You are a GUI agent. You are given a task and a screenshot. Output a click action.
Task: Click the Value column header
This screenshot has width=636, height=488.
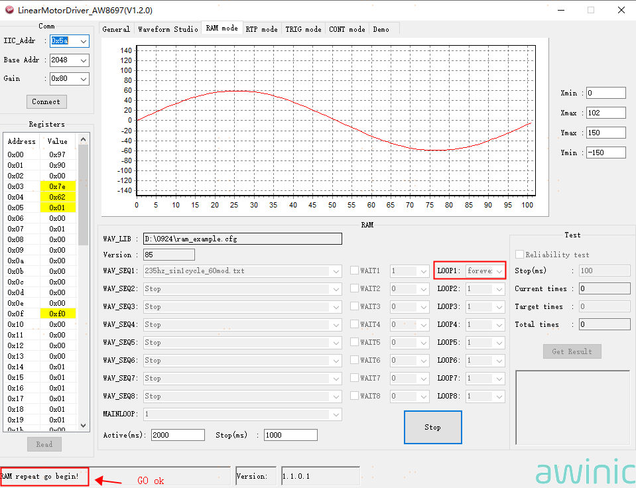[58, 141]
